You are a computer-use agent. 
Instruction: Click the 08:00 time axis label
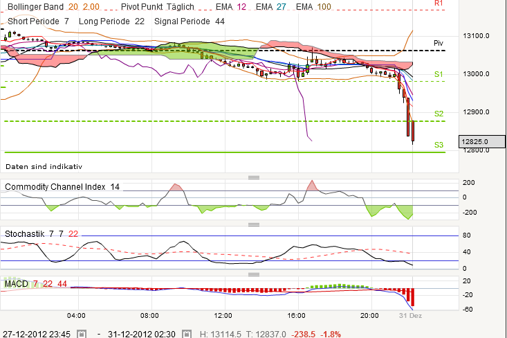tap(149, 316)
